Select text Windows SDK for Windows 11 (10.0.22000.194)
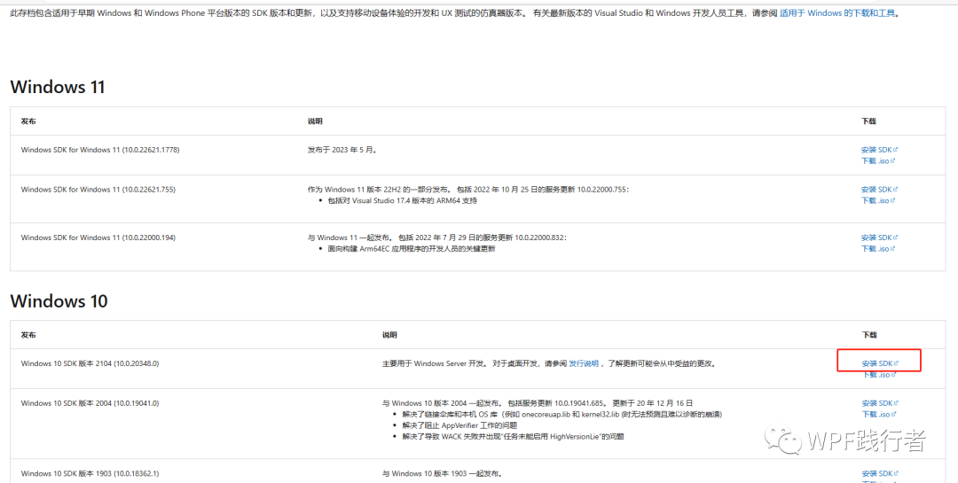 98,238
